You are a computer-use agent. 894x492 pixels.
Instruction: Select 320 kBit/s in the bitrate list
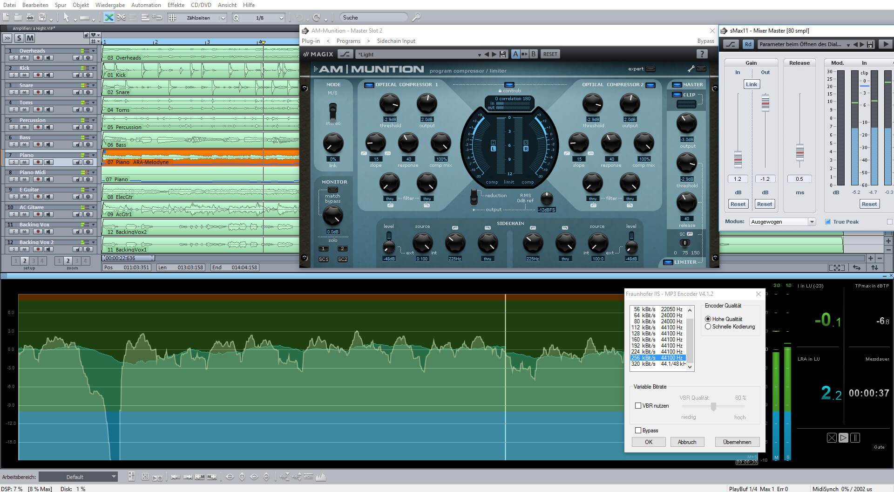point(657,364)
